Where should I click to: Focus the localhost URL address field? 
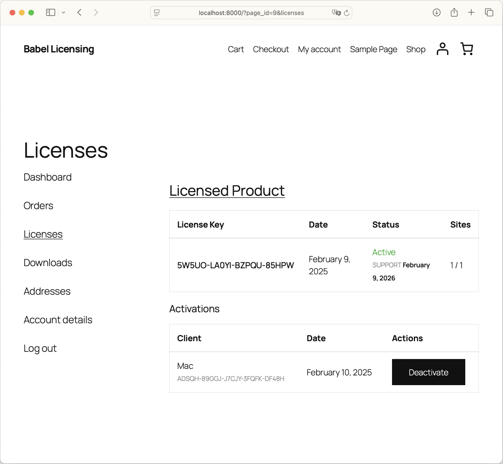251,13
